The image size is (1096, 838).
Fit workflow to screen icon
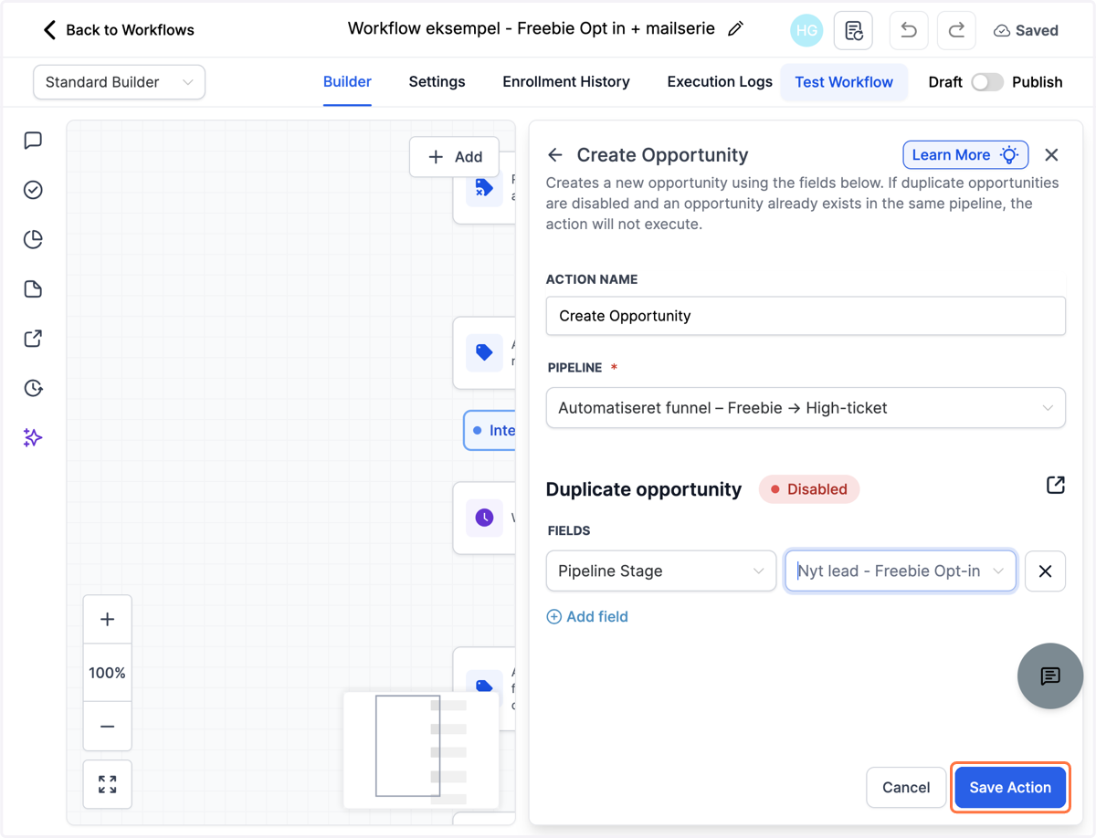[x=107, y=784]
